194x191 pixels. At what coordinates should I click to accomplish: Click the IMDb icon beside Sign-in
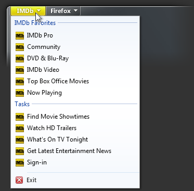pyautogui.click(x=20, y=162)
